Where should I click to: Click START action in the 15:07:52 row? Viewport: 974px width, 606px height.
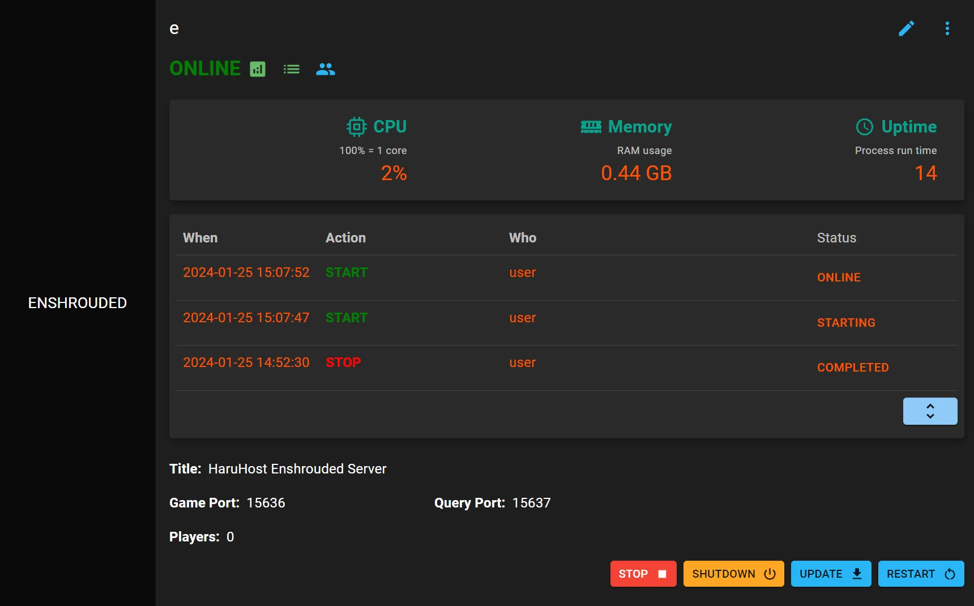point(347,272)
